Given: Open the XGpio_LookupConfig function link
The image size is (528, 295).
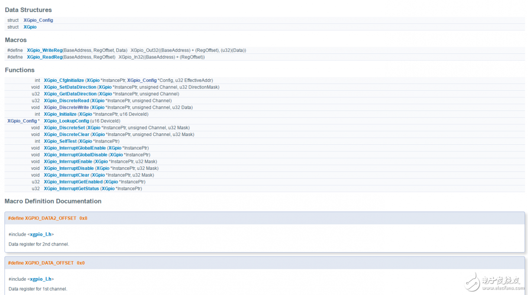Looking at the screenshot, I should [x=66, y=121].
